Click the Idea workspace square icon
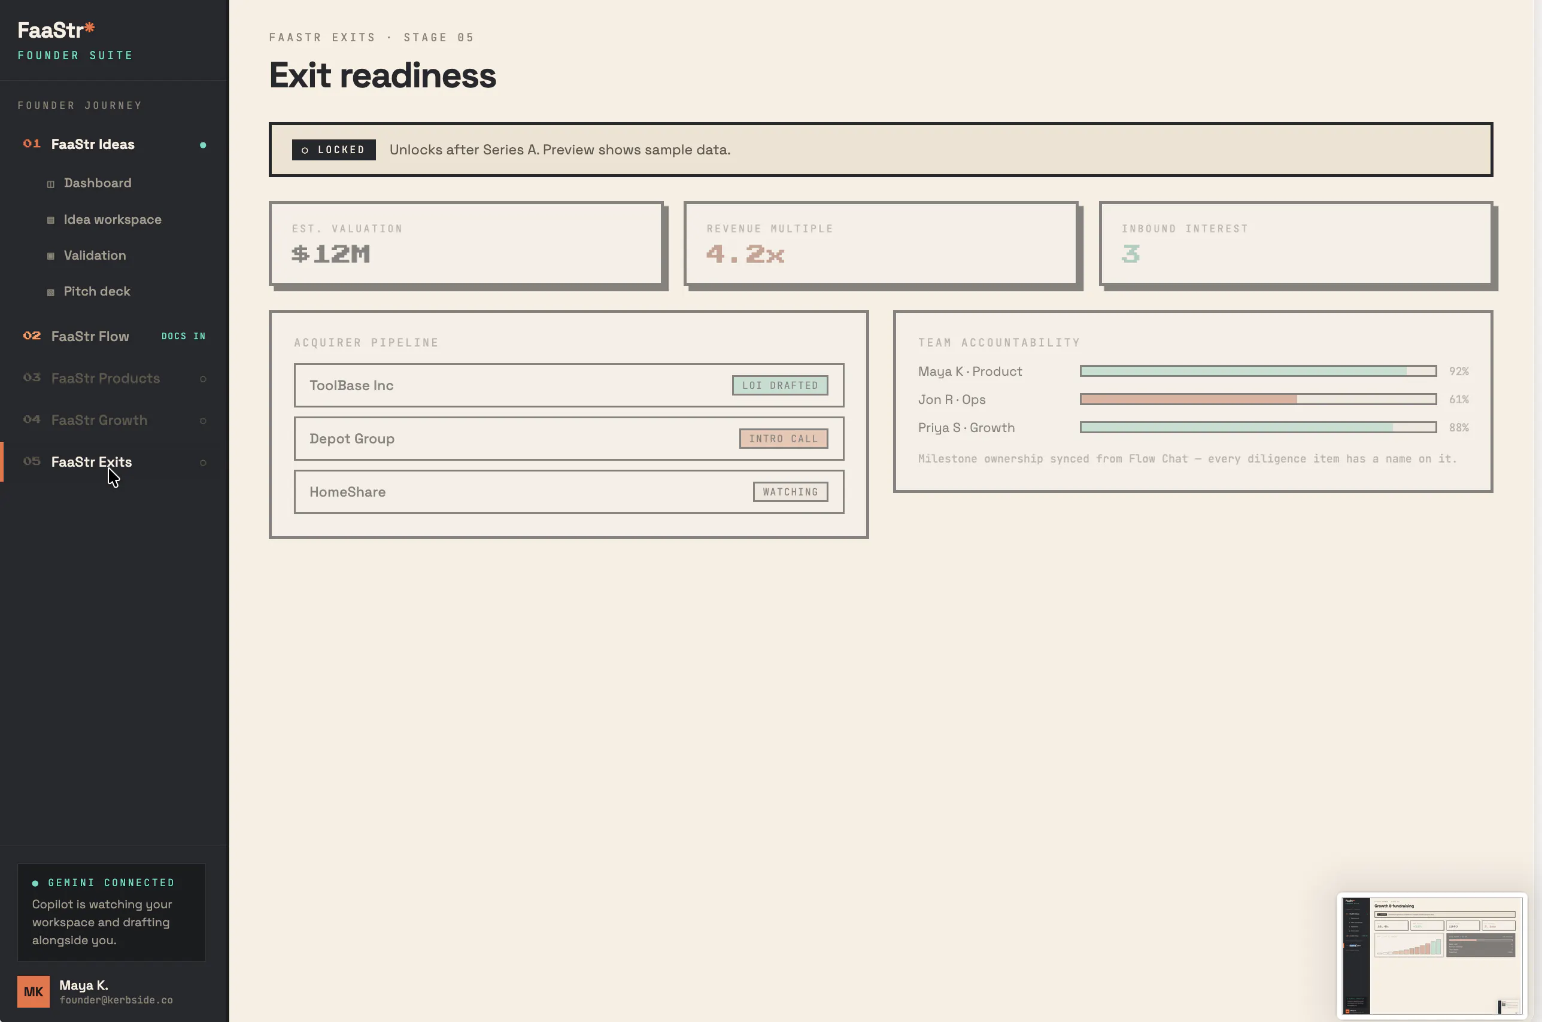This screenshot has height=1022, width=1542. [x=51, y=220]
